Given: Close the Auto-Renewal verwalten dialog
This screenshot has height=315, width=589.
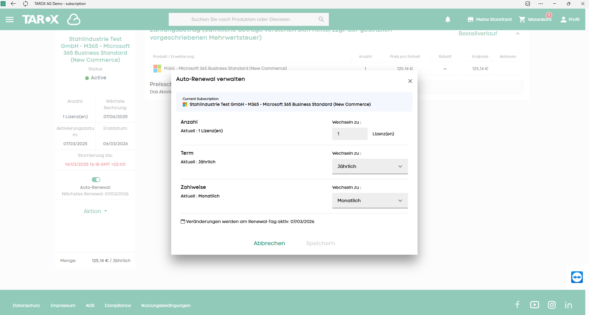Looking at the screenshot, I should (410, 81).
